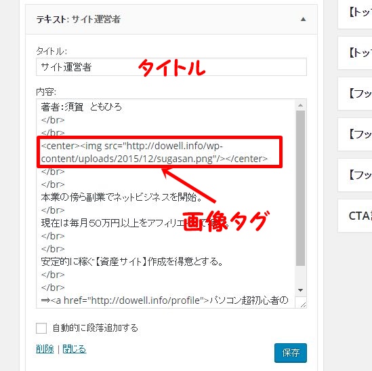
Task: Click the 閉じる link
Action: 75,349
